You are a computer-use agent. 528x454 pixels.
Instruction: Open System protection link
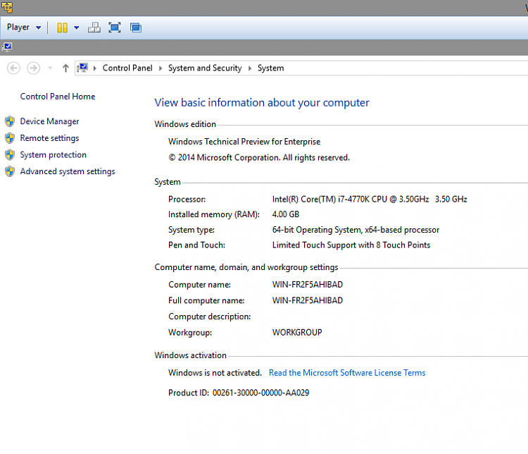click(54, 155)
